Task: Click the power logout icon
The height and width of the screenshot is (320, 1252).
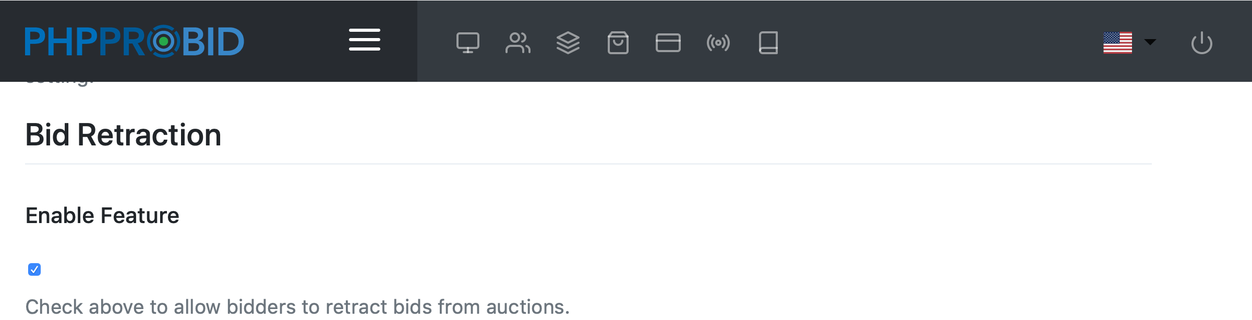Action: click(1201, 43)
